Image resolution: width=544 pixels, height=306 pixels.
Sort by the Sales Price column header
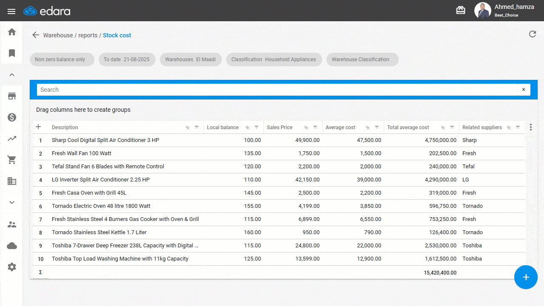click(x=280, y=127)
